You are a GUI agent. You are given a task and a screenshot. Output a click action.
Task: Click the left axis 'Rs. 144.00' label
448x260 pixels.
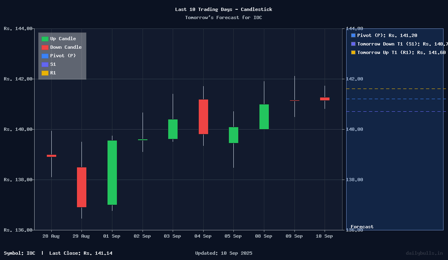pos(18,28)
